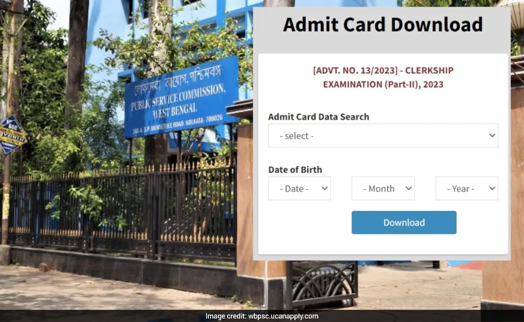This screenshot has width=524, height=322.
Task: Click the '[ADVT. NO. 13/2023] - CLERKSHIP' title text
Action: tap(383, 70)
